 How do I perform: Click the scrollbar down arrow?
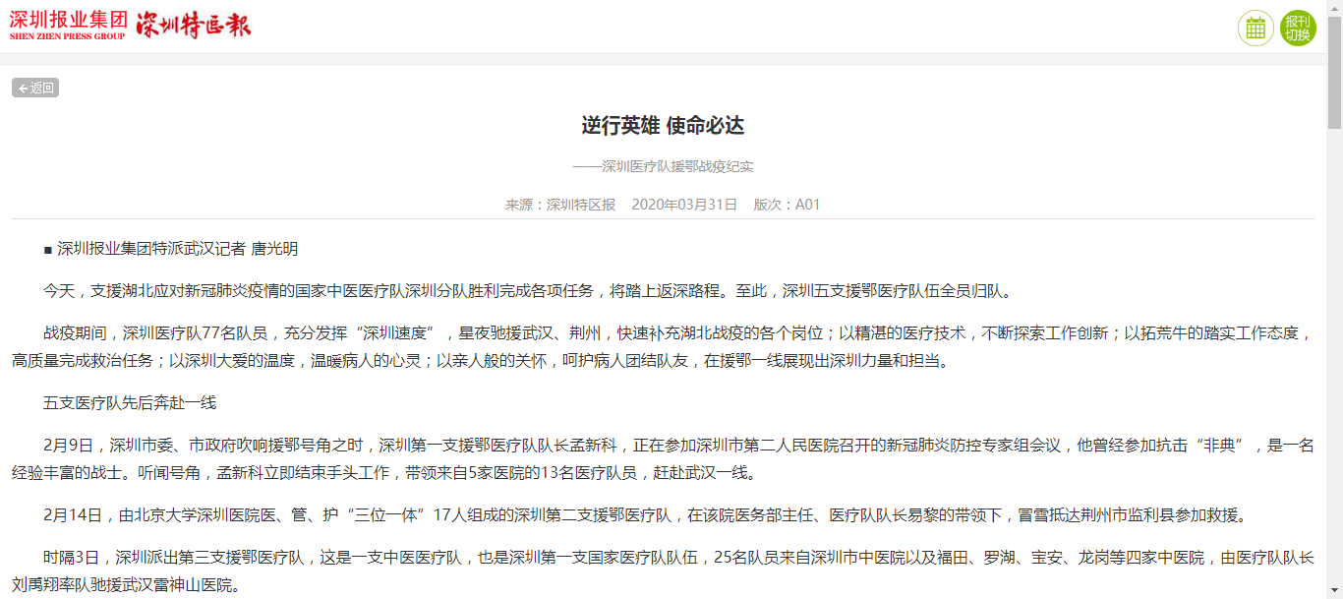[1334, 591]
